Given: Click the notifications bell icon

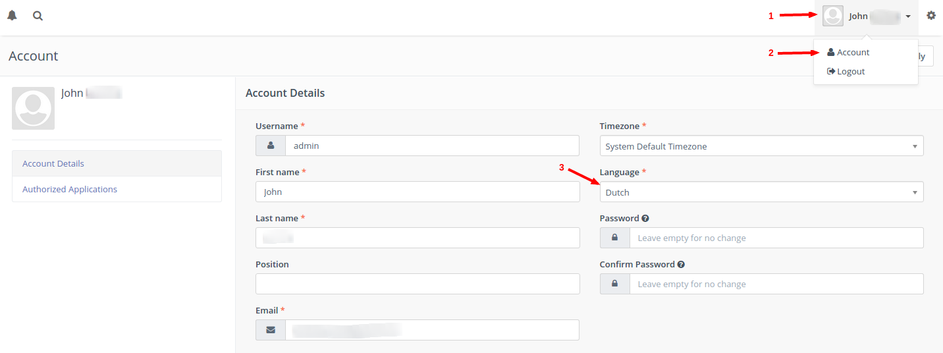Looking at the screenshot, I should [x=12, y=16].
